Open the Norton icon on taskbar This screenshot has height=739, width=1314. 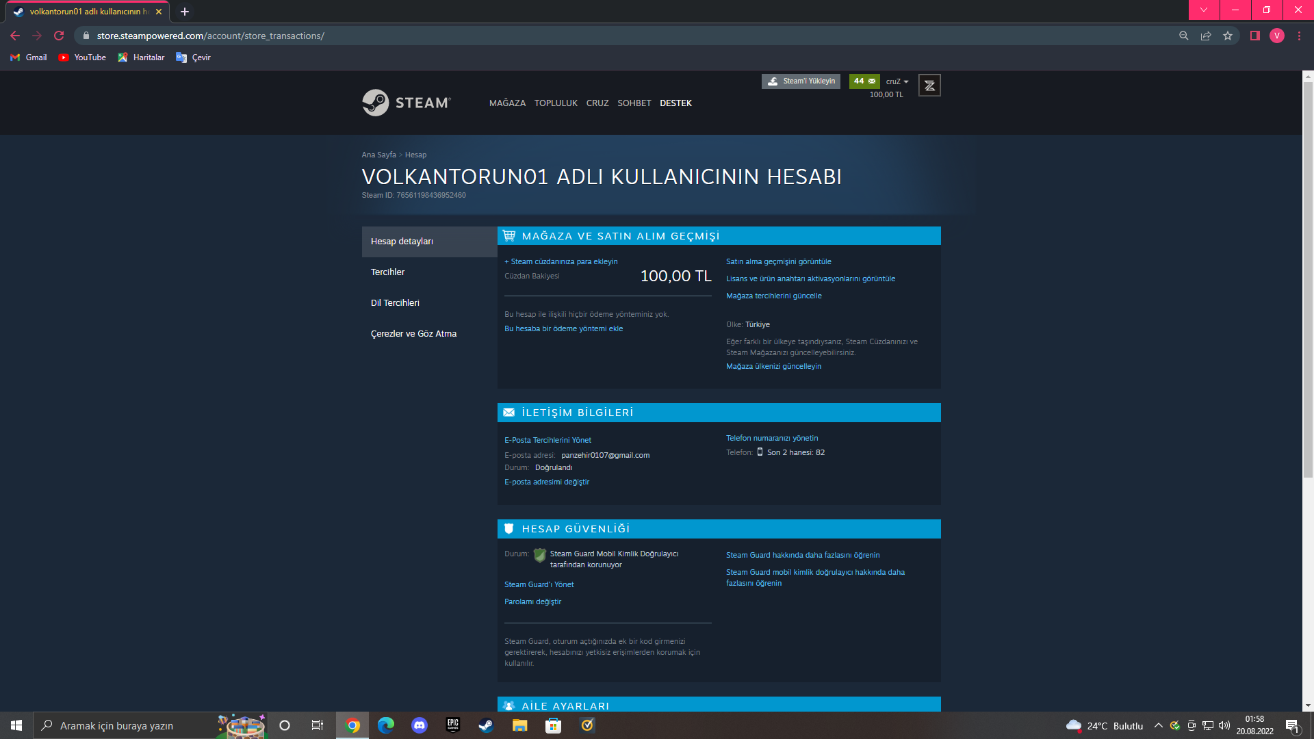[x=587, y=725]
